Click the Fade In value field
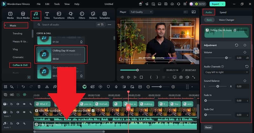 (242, 100)
